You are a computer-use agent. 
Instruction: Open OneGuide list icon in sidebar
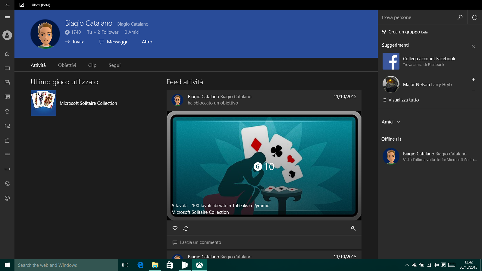(x=7, y=155)
